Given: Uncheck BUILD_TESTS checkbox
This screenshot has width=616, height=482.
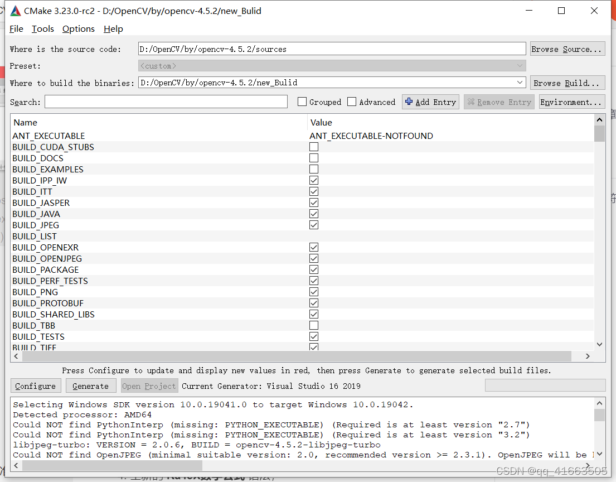Looking at the screenshot, I should point(313,336).
